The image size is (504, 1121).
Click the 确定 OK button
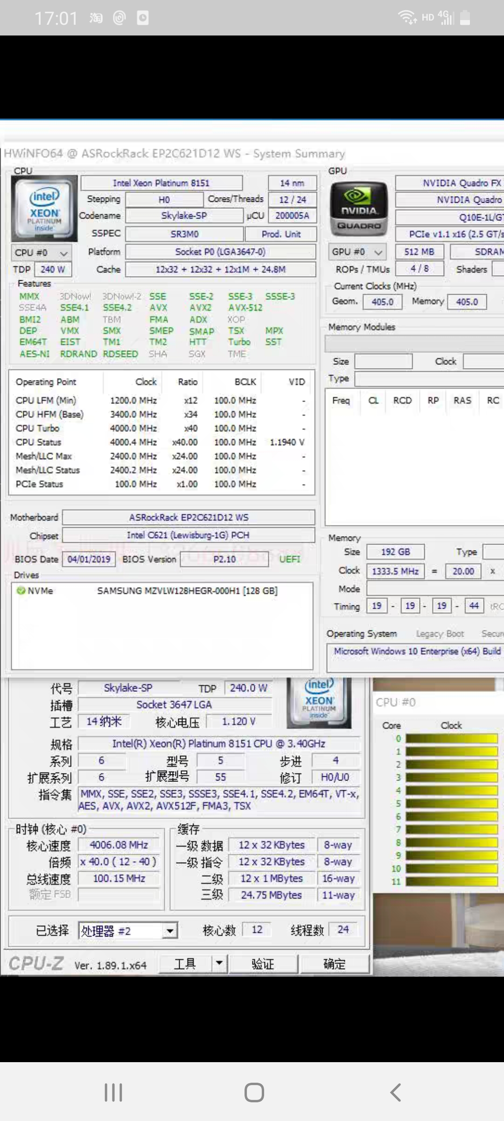335,964
